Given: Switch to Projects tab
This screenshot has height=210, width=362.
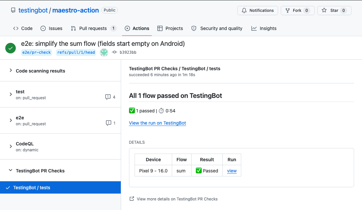Looking at the screenshot, I should [170, 28].
